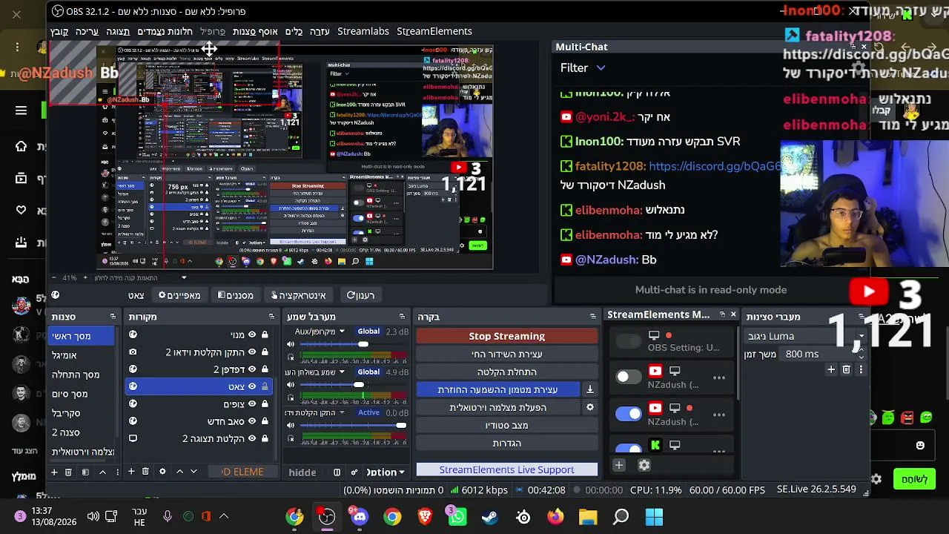
Task: Launch Brave browser from the taskbar
Action: click(x=425, y=517)
